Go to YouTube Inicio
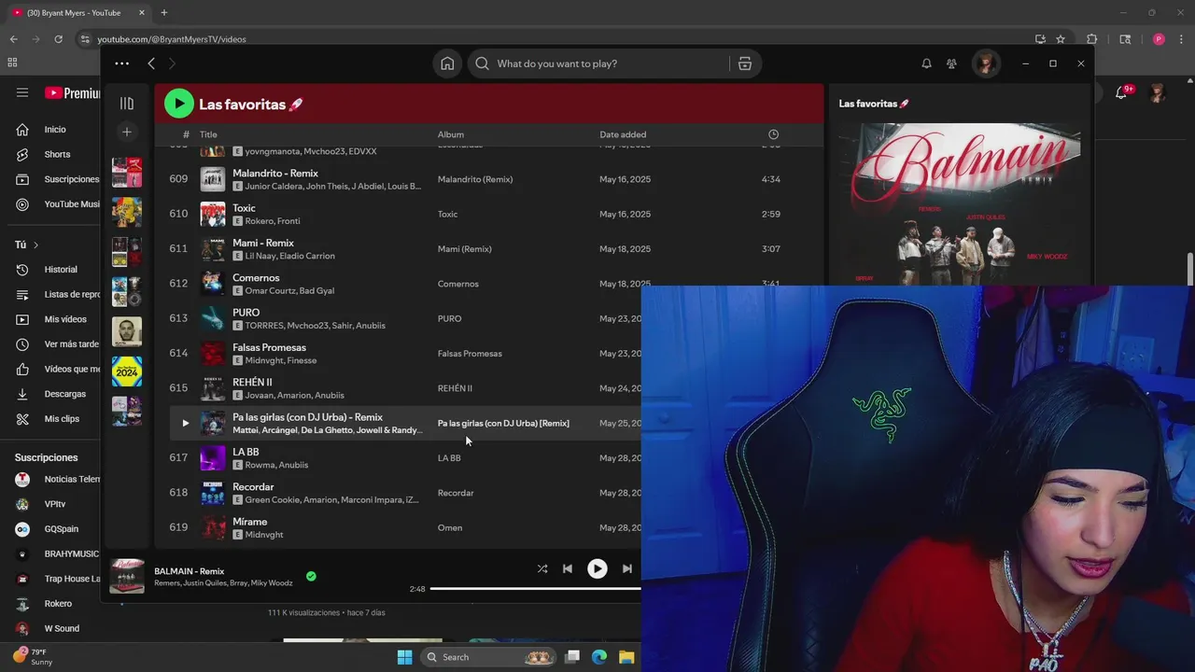The image size is (1195, 672). pyautogui.click(x=54, y=130)
